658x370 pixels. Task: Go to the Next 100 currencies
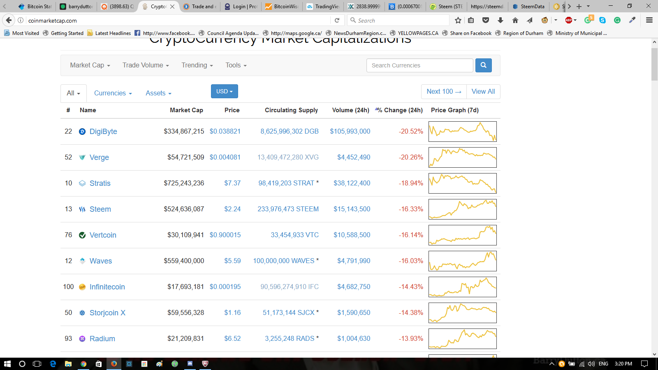444,92
